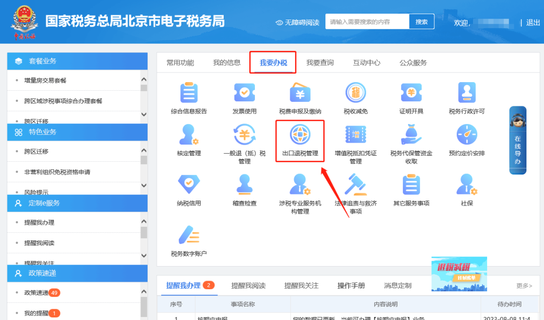Image resolution: width=544 pixels, height=320 pixels.
Task: Enable 无障碍阅读 accessibility reading
Action: [298, 23]
